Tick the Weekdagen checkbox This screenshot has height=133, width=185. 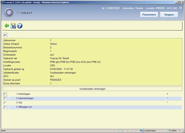click(x=5, y=94)
